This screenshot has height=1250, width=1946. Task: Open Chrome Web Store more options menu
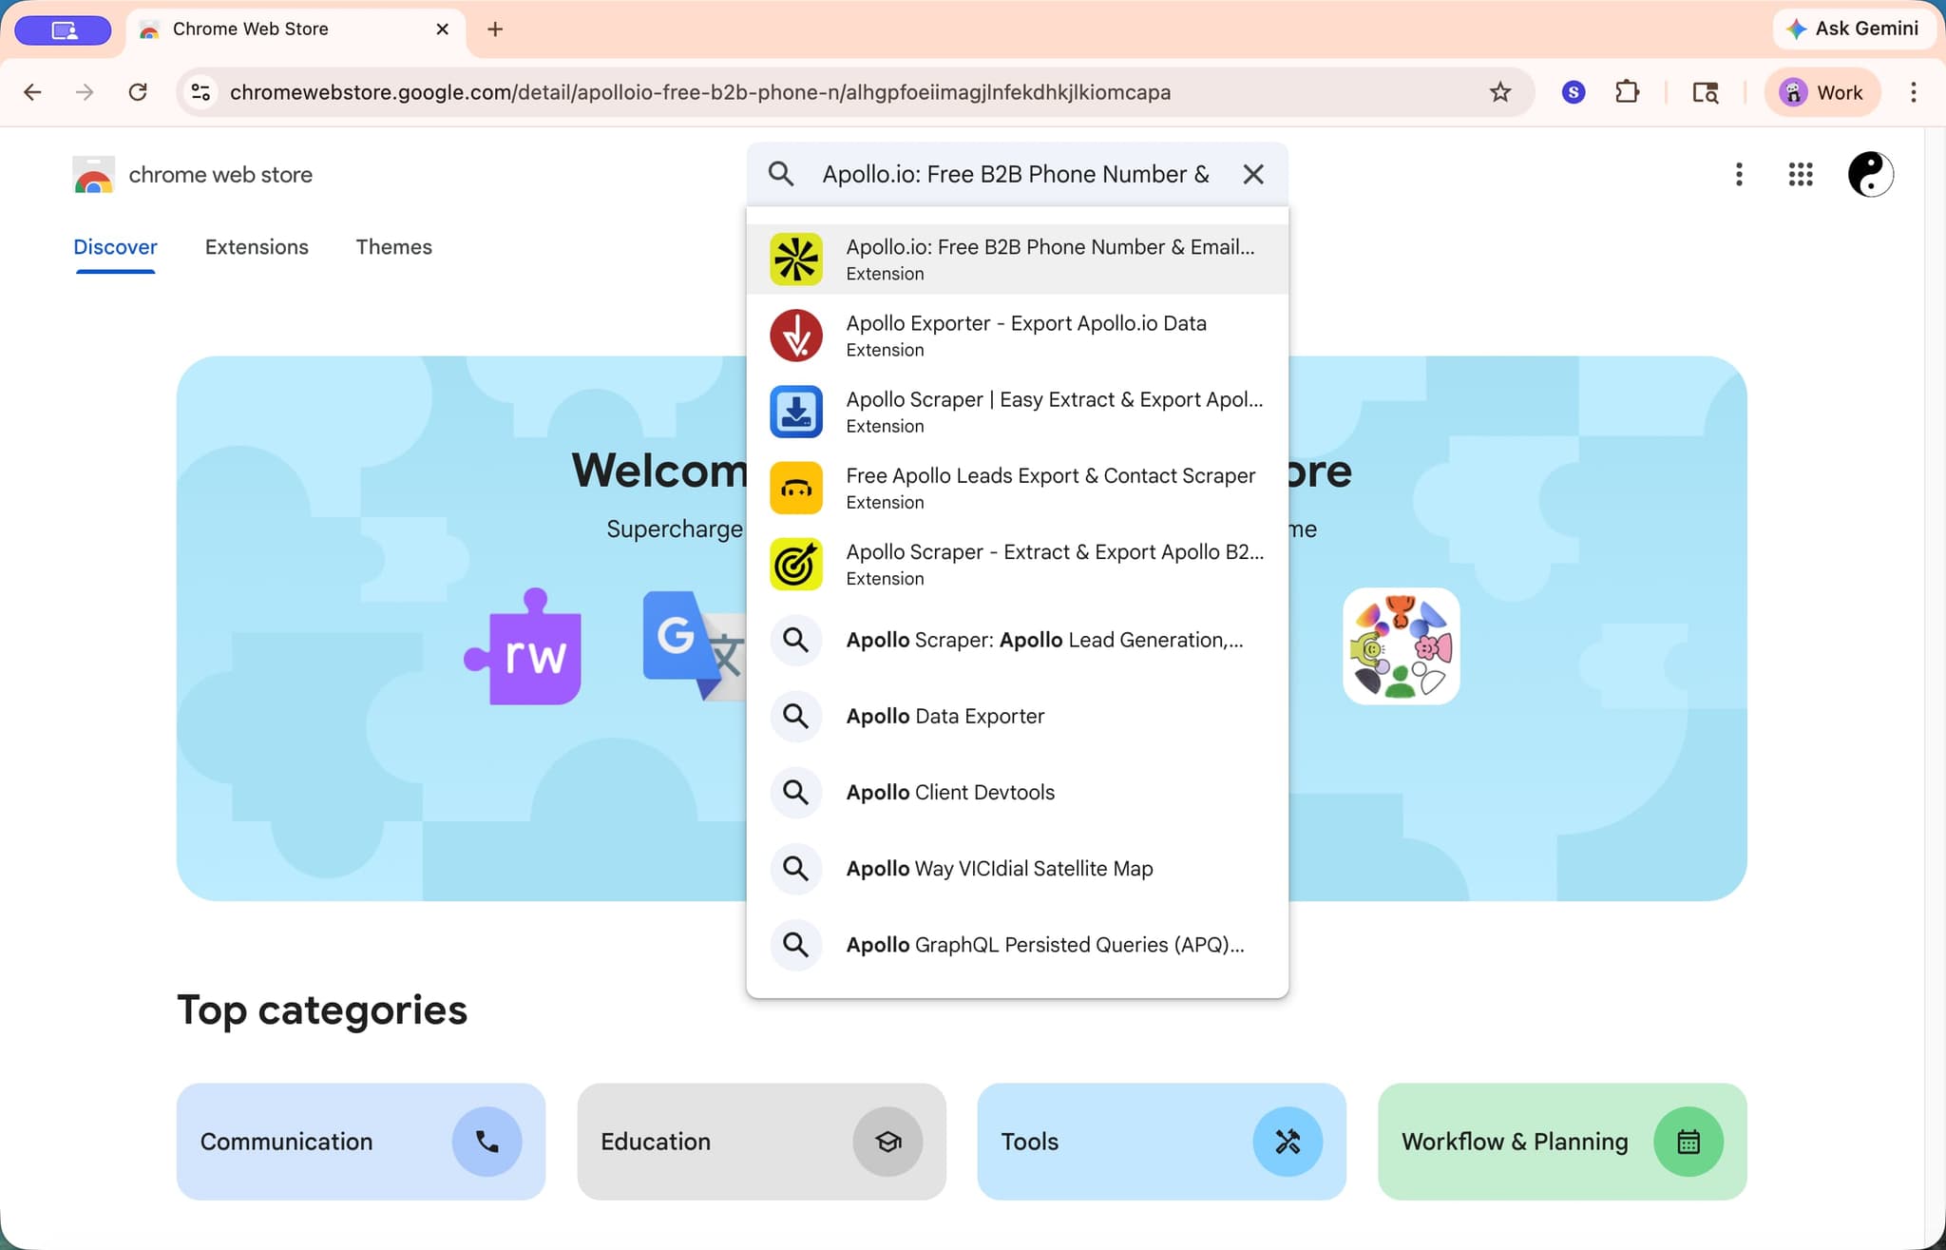(1738, 174)
